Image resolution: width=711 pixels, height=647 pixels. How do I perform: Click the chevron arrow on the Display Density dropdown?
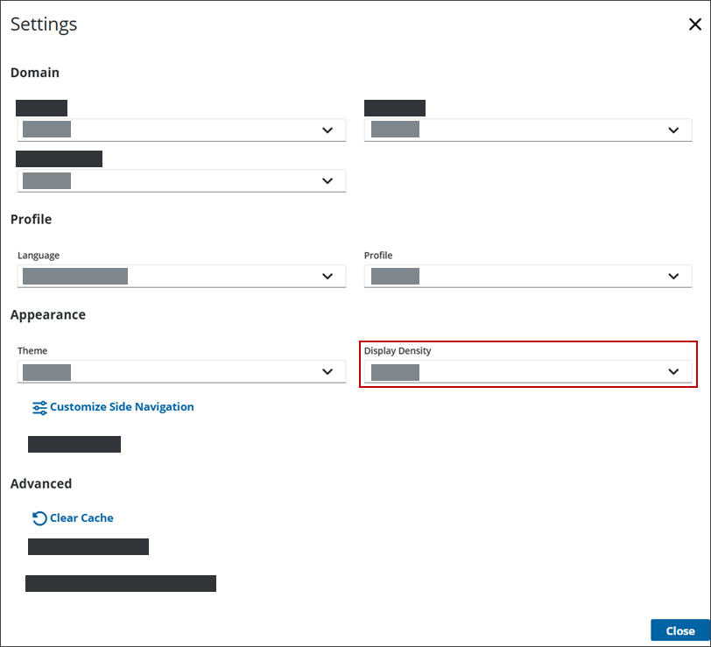pos(673,372)
